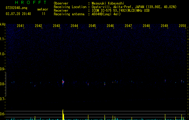Click the observer name Masayuki Kobayashi
The width and height of the screenshot is (189, 120).
click(x=108, y=3)
